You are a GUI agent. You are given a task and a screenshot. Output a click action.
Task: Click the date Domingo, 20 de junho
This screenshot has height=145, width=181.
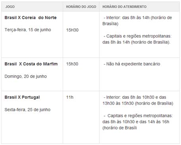26,76
